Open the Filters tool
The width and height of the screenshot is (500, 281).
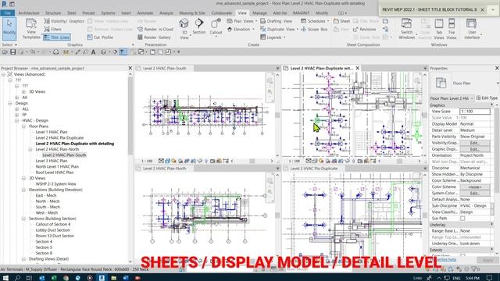pyautogui.click(x=53, y=29)
